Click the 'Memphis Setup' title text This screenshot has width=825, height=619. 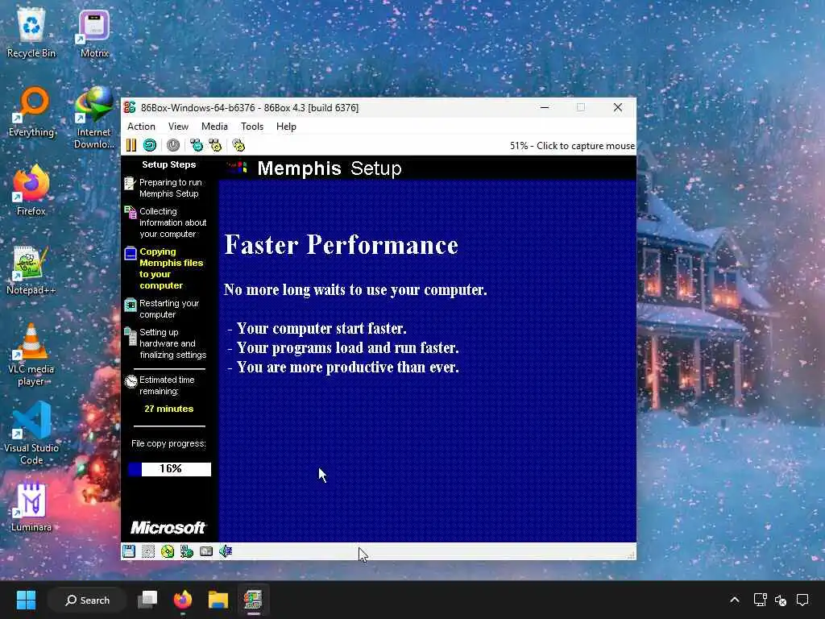point(330,168)
